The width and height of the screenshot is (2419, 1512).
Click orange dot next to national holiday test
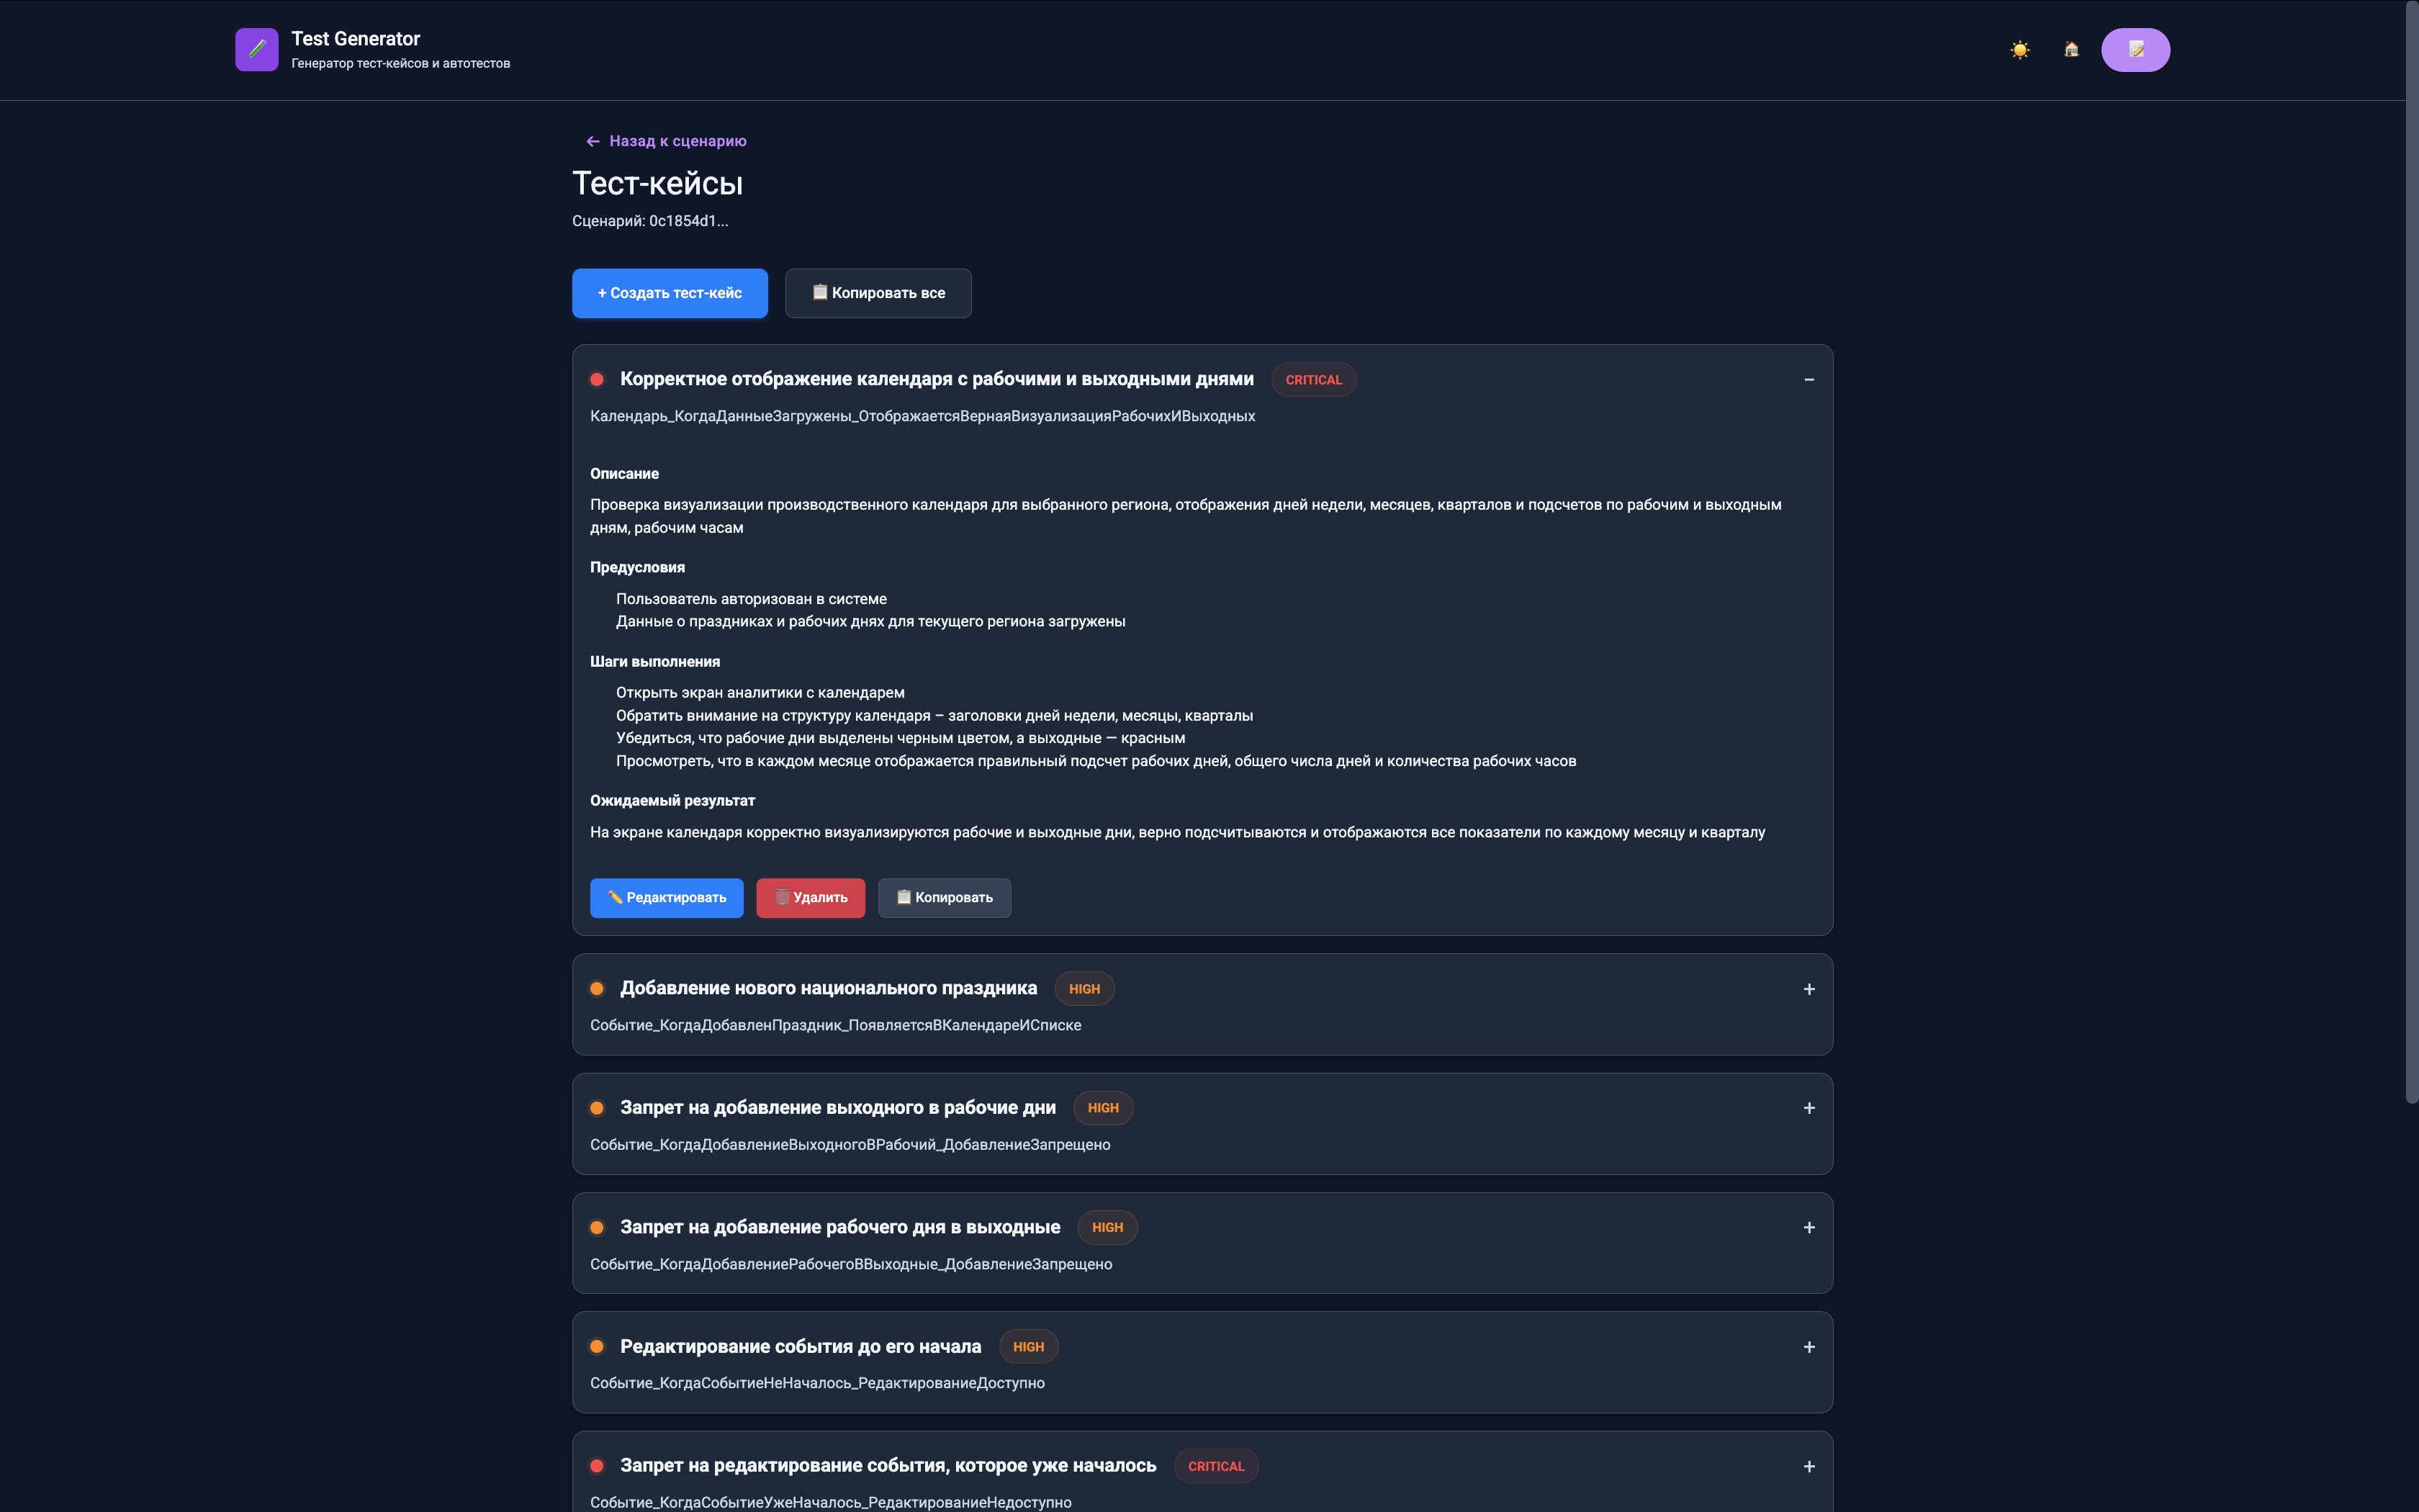pyautogui.click(x=597, y=989)
